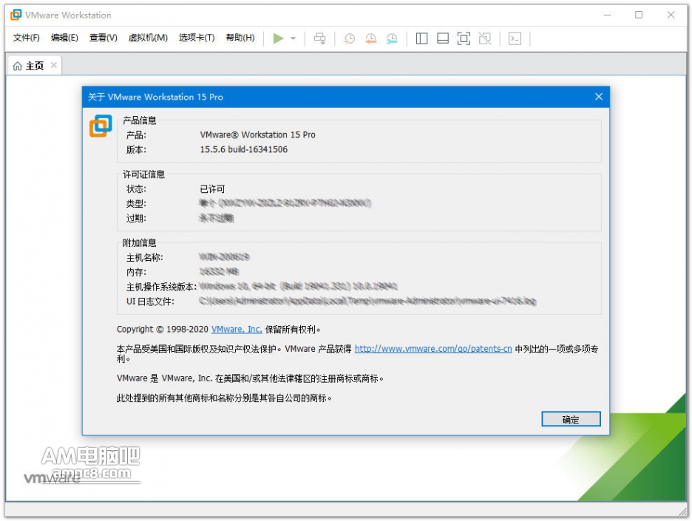
Task: Open the VMware, Inc. link
Action: [237, 329]
